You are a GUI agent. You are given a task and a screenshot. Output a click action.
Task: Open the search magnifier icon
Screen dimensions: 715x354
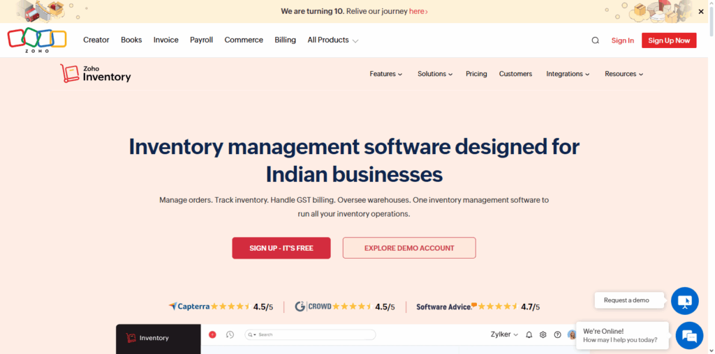(x=595, y=40)
